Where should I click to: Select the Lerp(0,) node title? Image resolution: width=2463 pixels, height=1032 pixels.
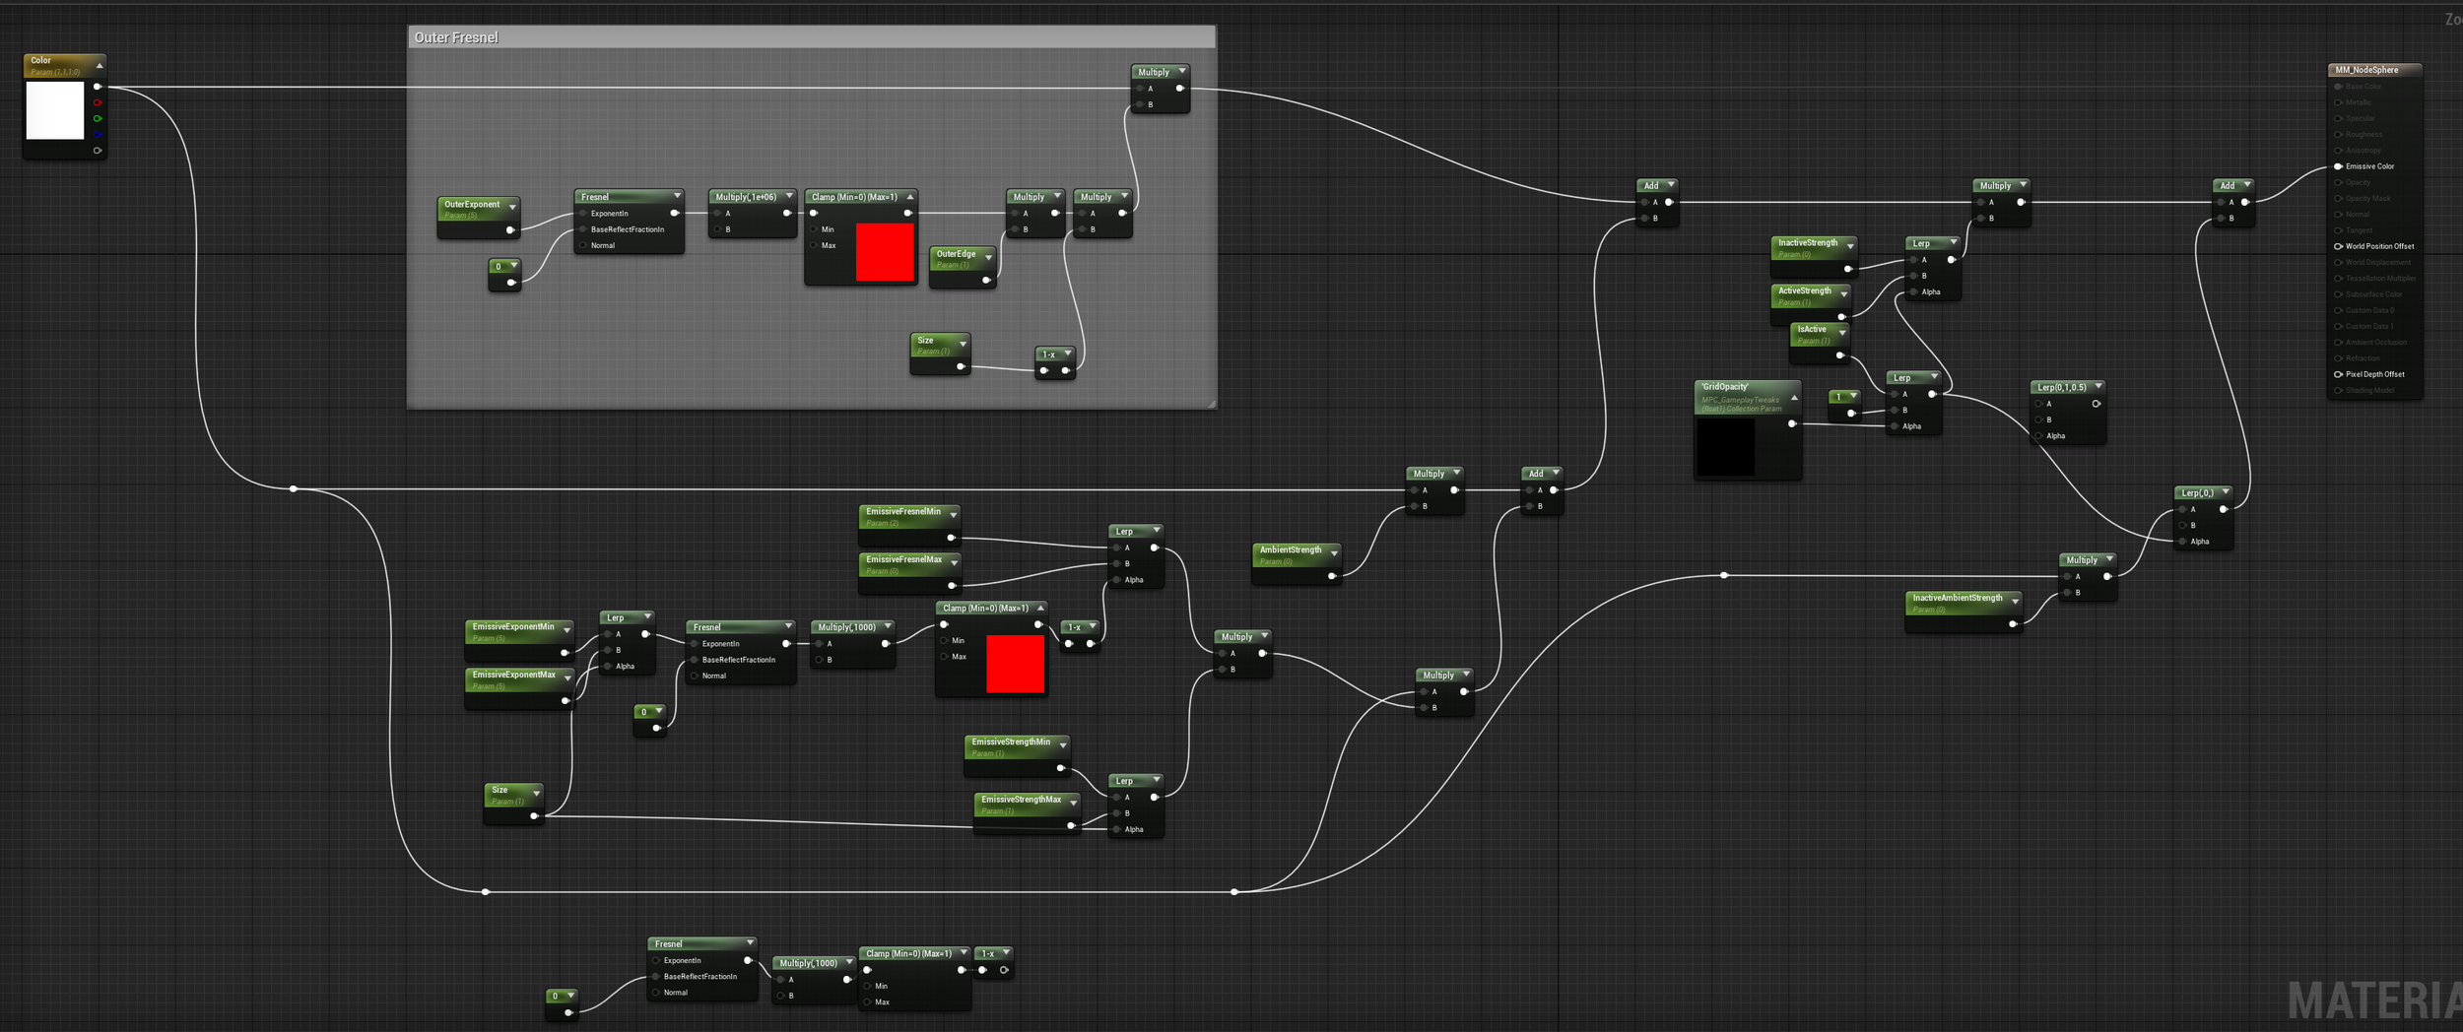(2197, 492)
